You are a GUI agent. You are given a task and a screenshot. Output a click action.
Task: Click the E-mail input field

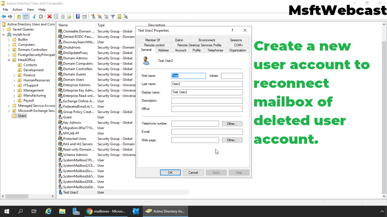pos(207,132)
